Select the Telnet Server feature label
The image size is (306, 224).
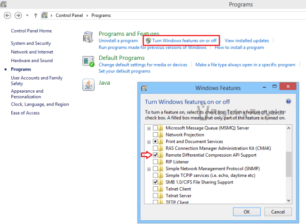pyautogui.click(x=178, y=195)
